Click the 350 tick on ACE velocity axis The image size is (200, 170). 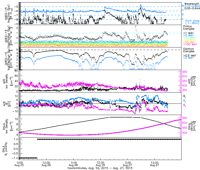184,90
